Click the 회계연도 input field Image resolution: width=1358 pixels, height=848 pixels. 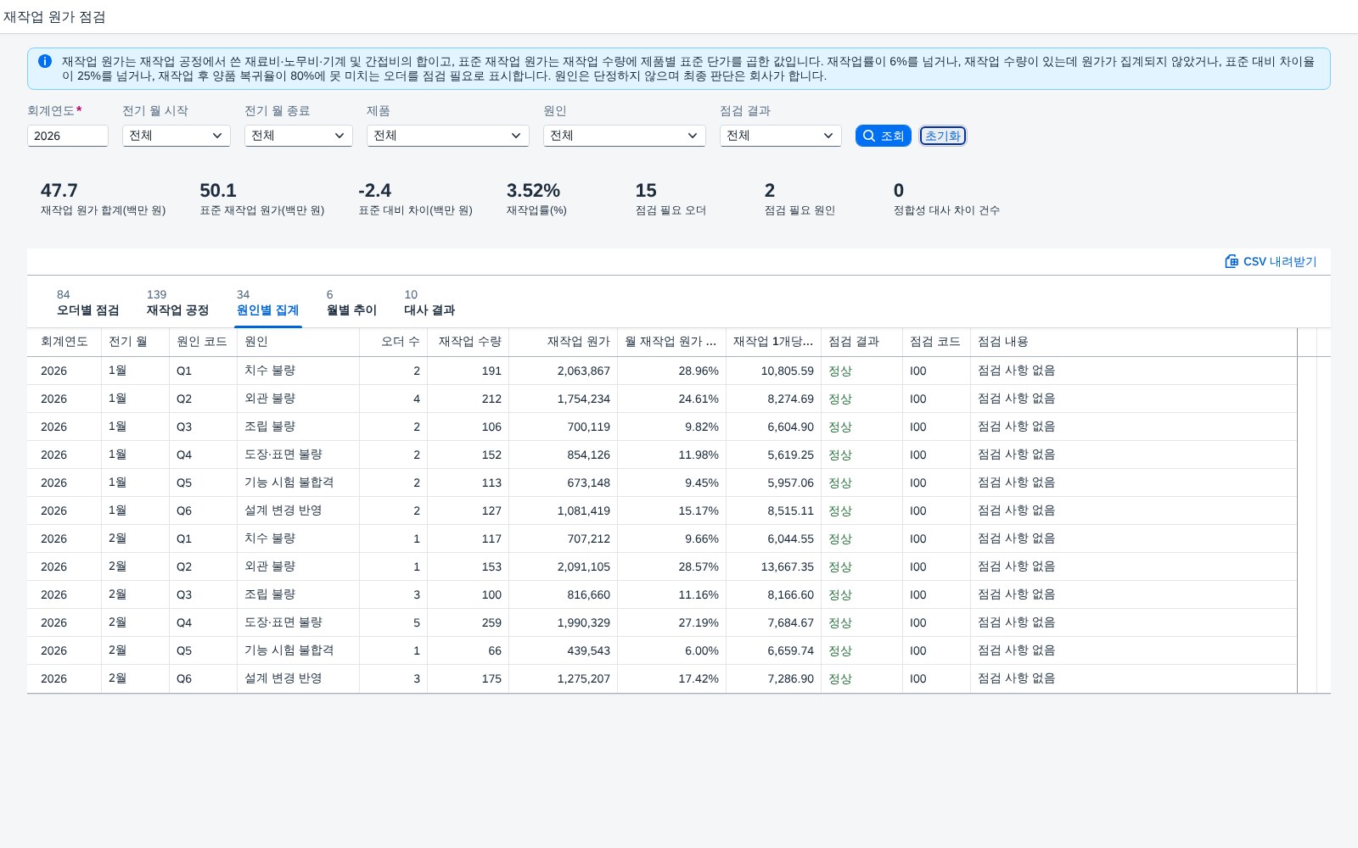(x=68, y=136)
